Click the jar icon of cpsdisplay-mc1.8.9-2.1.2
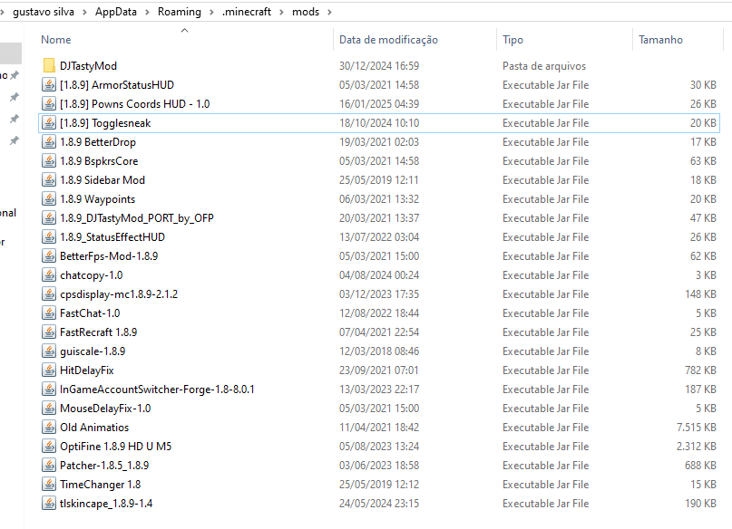Image resolution: width=732 pixels, height=529 pixels. [x=49, y=294]
